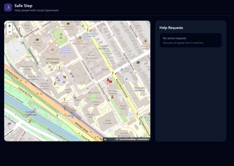The height and width of the screenshot is (166, 234).
Task: Click the theatre masks icon near 145
Action: point(65,77)
